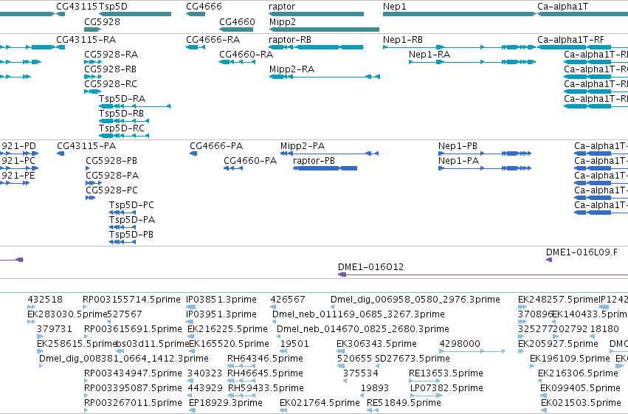Select the raptor-PB protein label
The height and width of the screenshot is (414, 628).
pyautogui.click(x=314, y=161)
